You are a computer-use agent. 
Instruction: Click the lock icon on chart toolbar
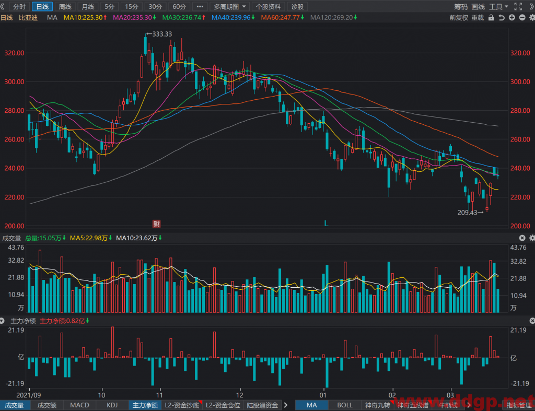491,17
